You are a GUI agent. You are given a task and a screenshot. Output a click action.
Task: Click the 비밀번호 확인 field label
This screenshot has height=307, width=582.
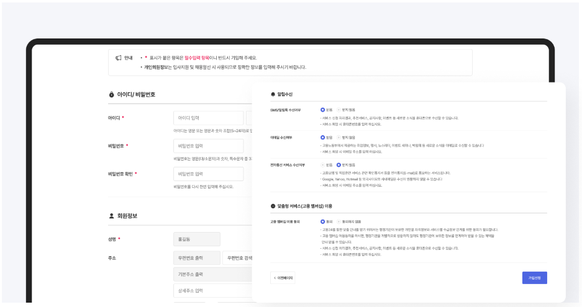[120, 174]
